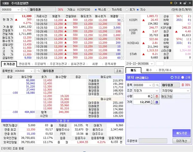193x152 pixels.
Task: Click magnifier icon in order panel 종목 field
Action: coord(157,85)
